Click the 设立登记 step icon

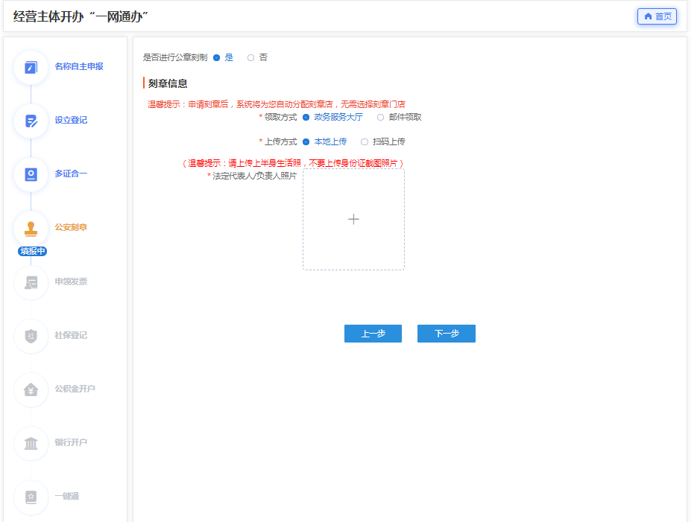coord(31,121)
